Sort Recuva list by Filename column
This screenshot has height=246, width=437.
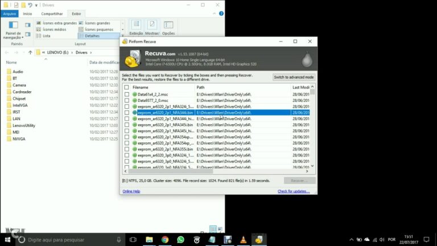click(x=163, y=87)
